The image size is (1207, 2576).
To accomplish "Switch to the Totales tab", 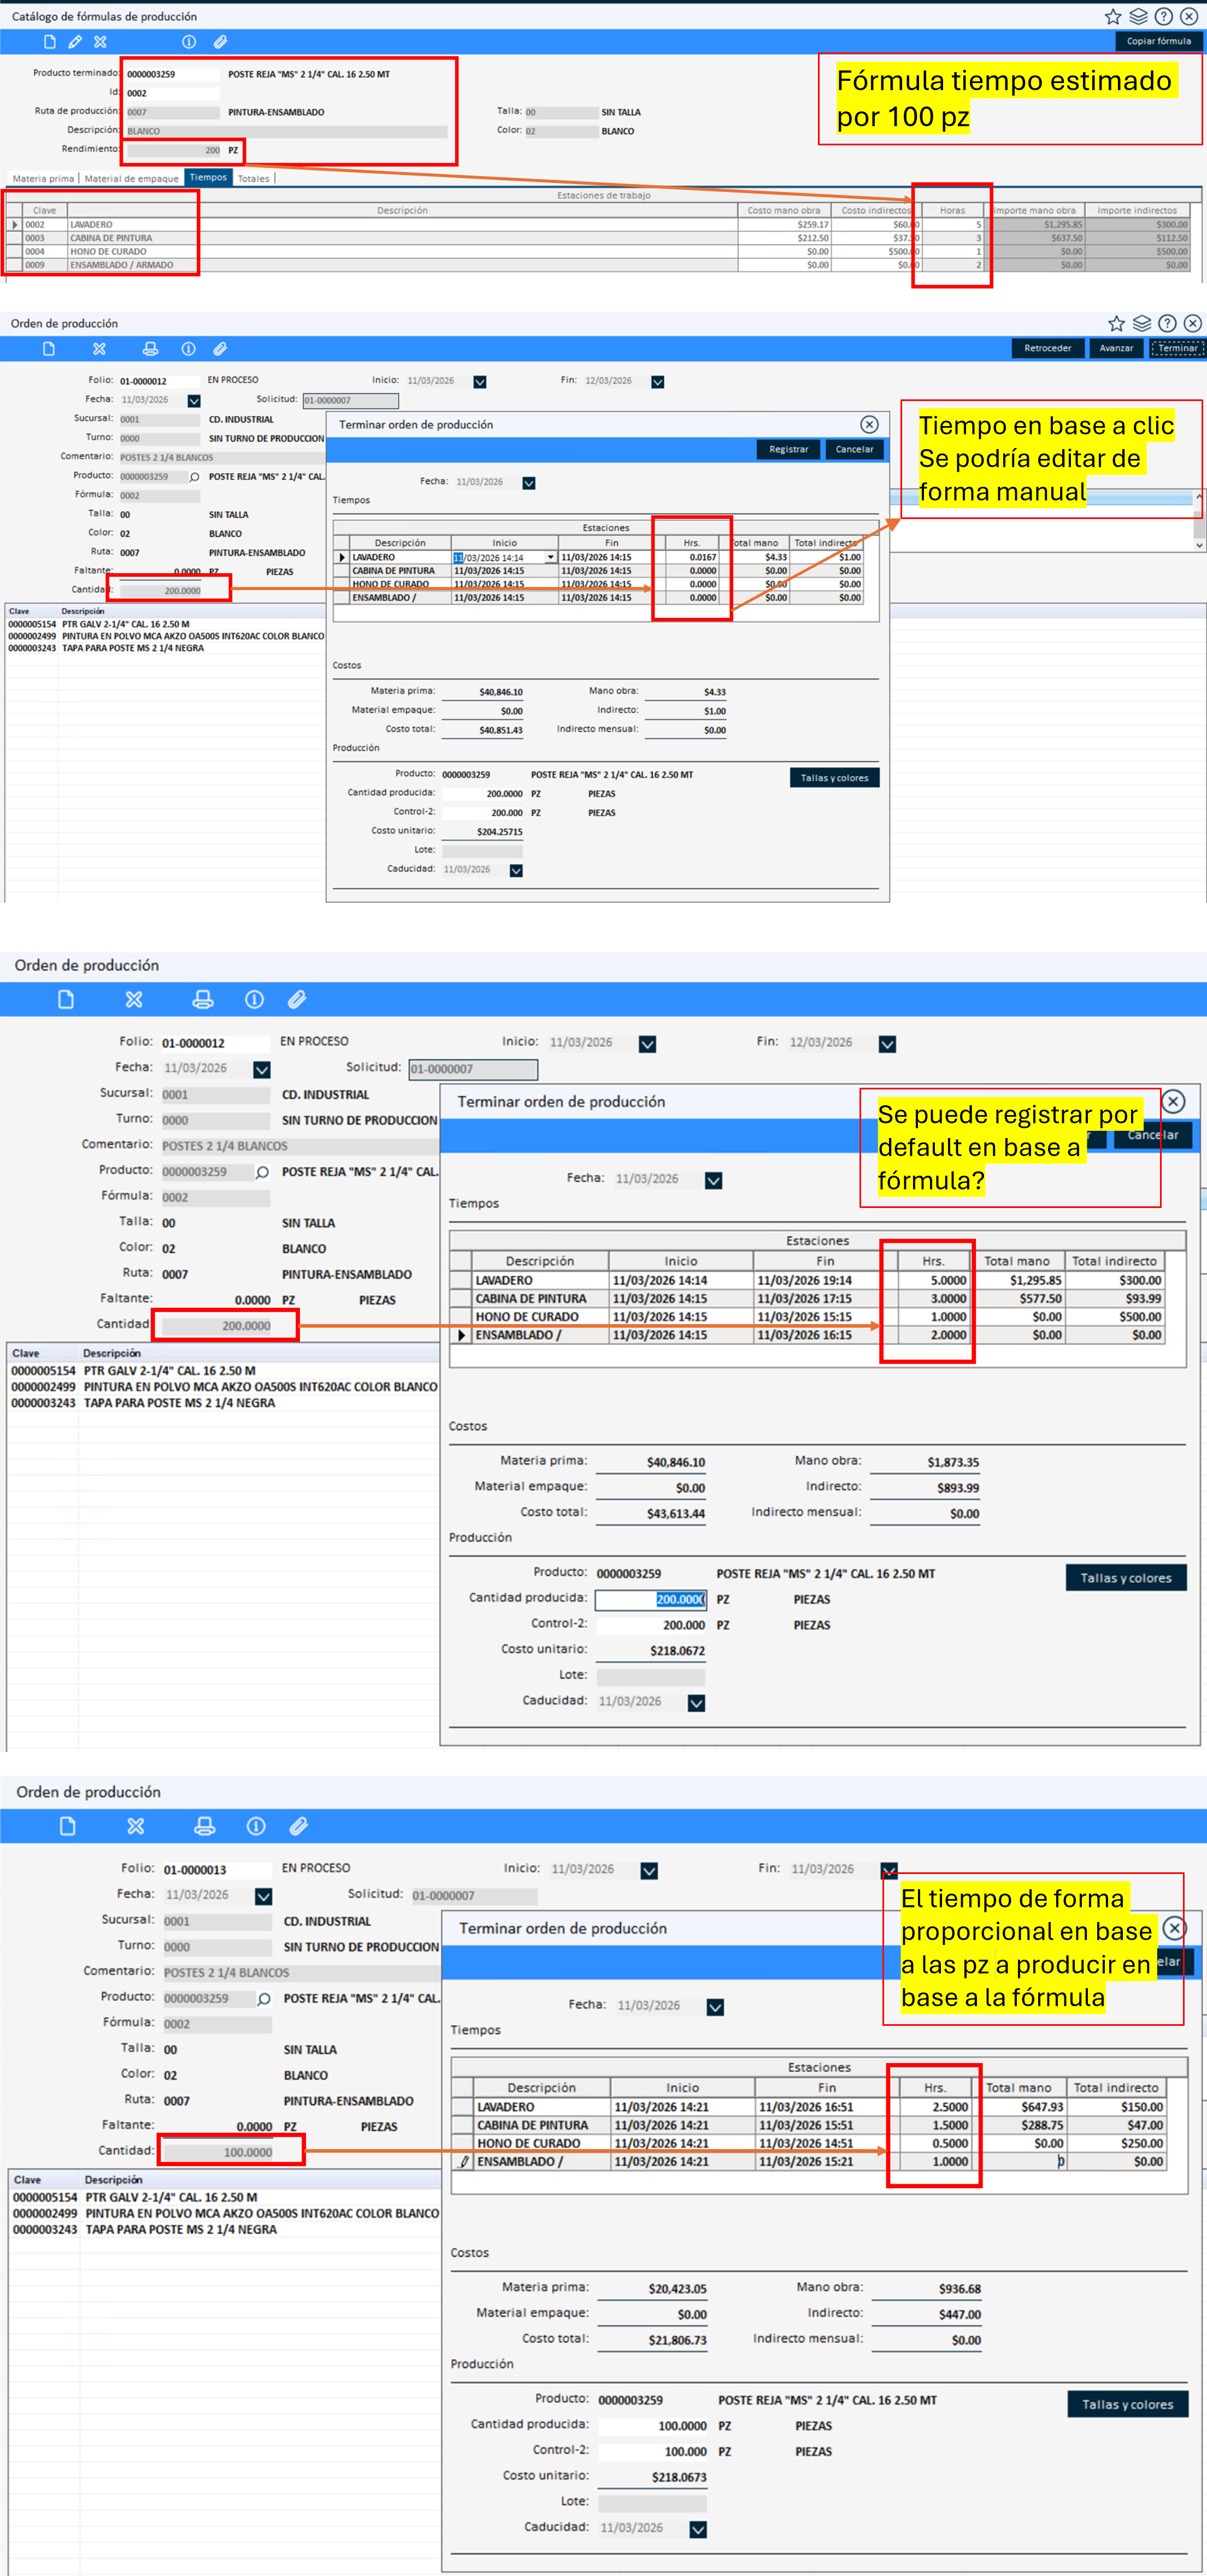I will tap(253, 179).
